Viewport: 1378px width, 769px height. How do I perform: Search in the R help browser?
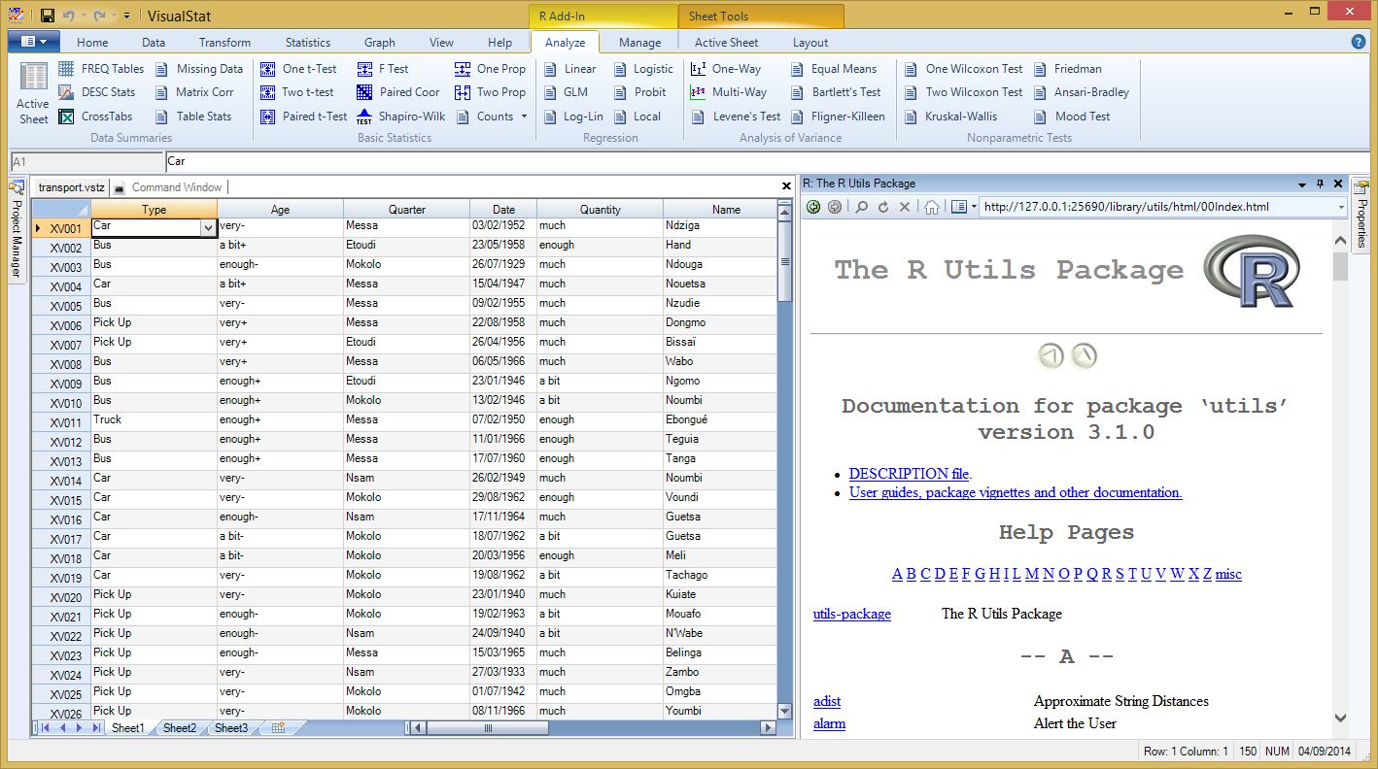pos(862,207)
